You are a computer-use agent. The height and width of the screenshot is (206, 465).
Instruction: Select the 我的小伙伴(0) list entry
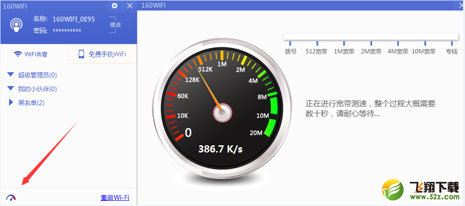coord(37,89)
